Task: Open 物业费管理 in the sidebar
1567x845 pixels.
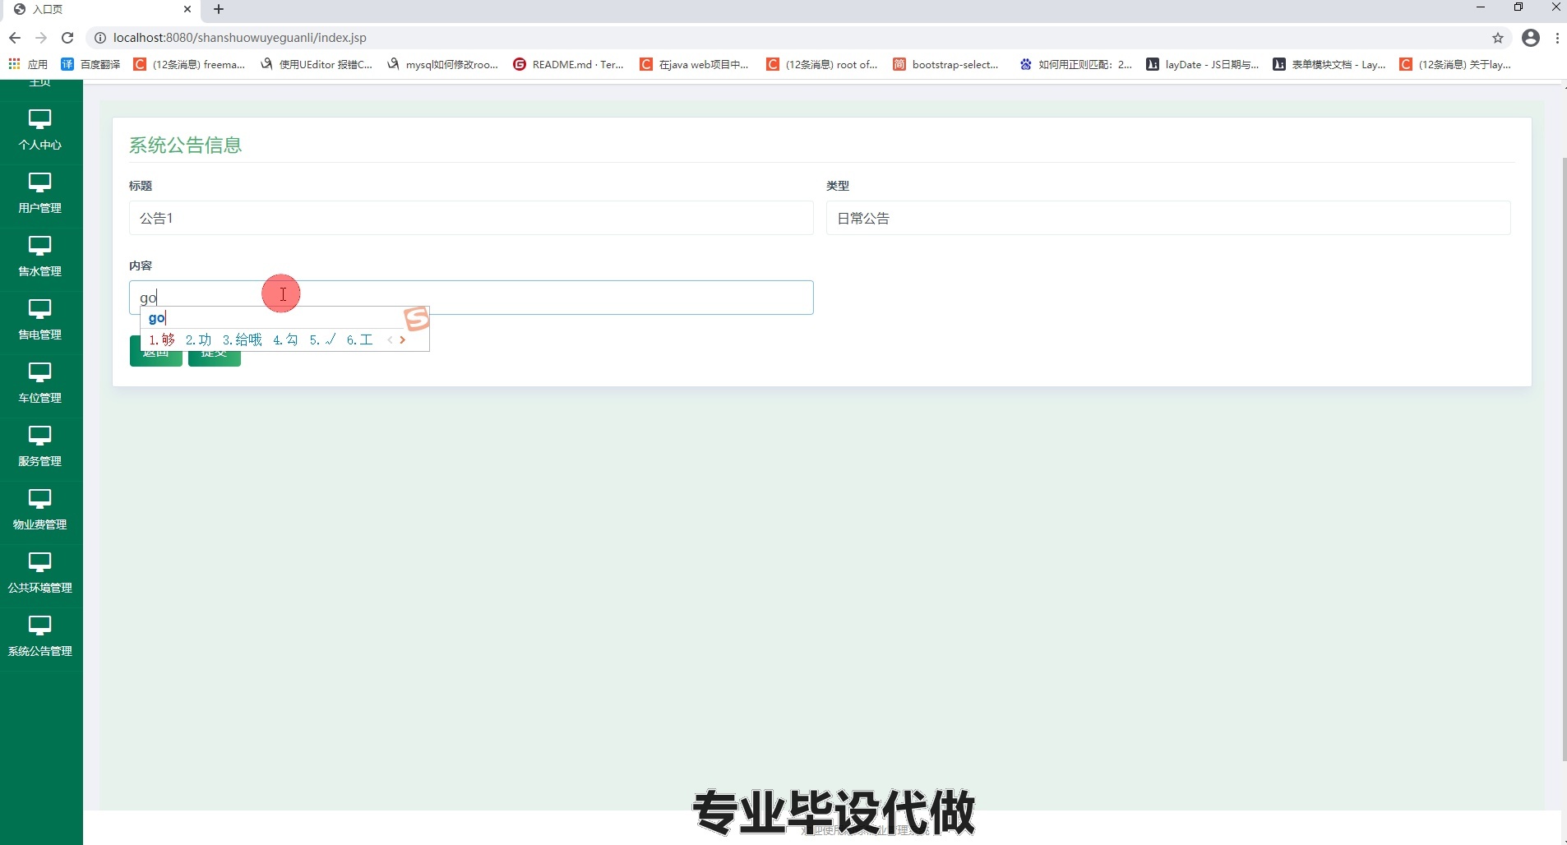Action: tap(40, 510)
